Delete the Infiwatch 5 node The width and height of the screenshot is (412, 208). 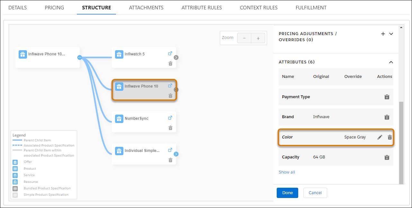click(170, 63)
